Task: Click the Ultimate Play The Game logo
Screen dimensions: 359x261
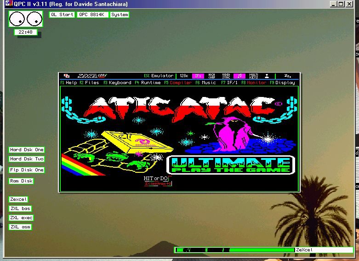Action: pyautogui.click(x=231, y=165)
